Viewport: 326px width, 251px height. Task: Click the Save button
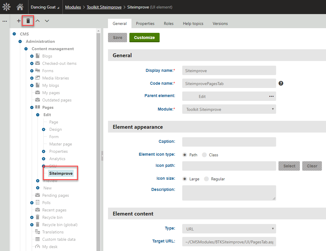[x=117, y=38]
